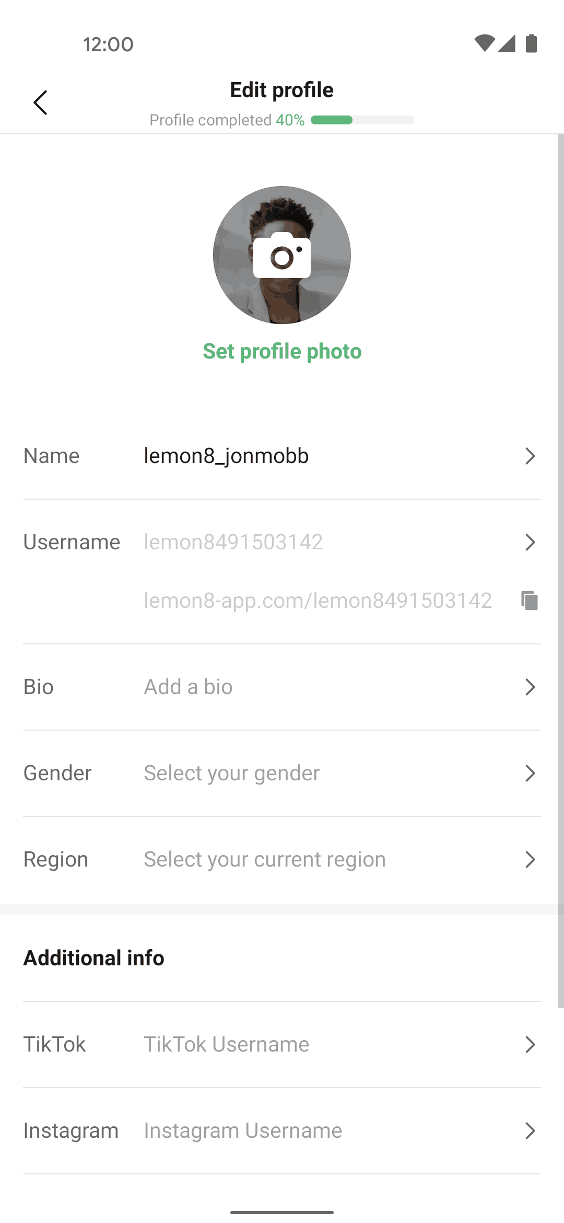Screen dimensions: 564x1223
Task: Open Region selection chevron
Action: (530, 860)
